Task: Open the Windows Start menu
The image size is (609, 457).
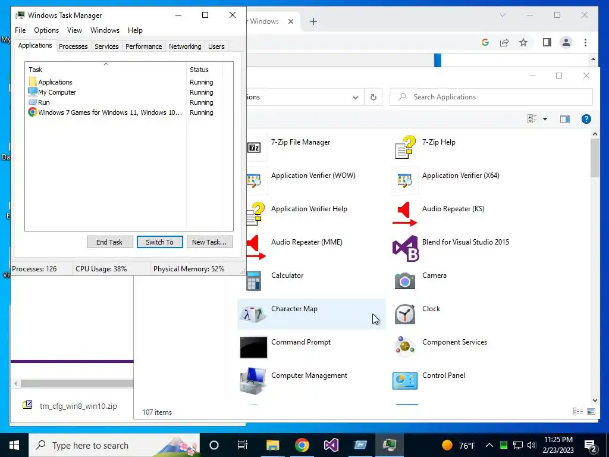Action: tap(14, 445)
